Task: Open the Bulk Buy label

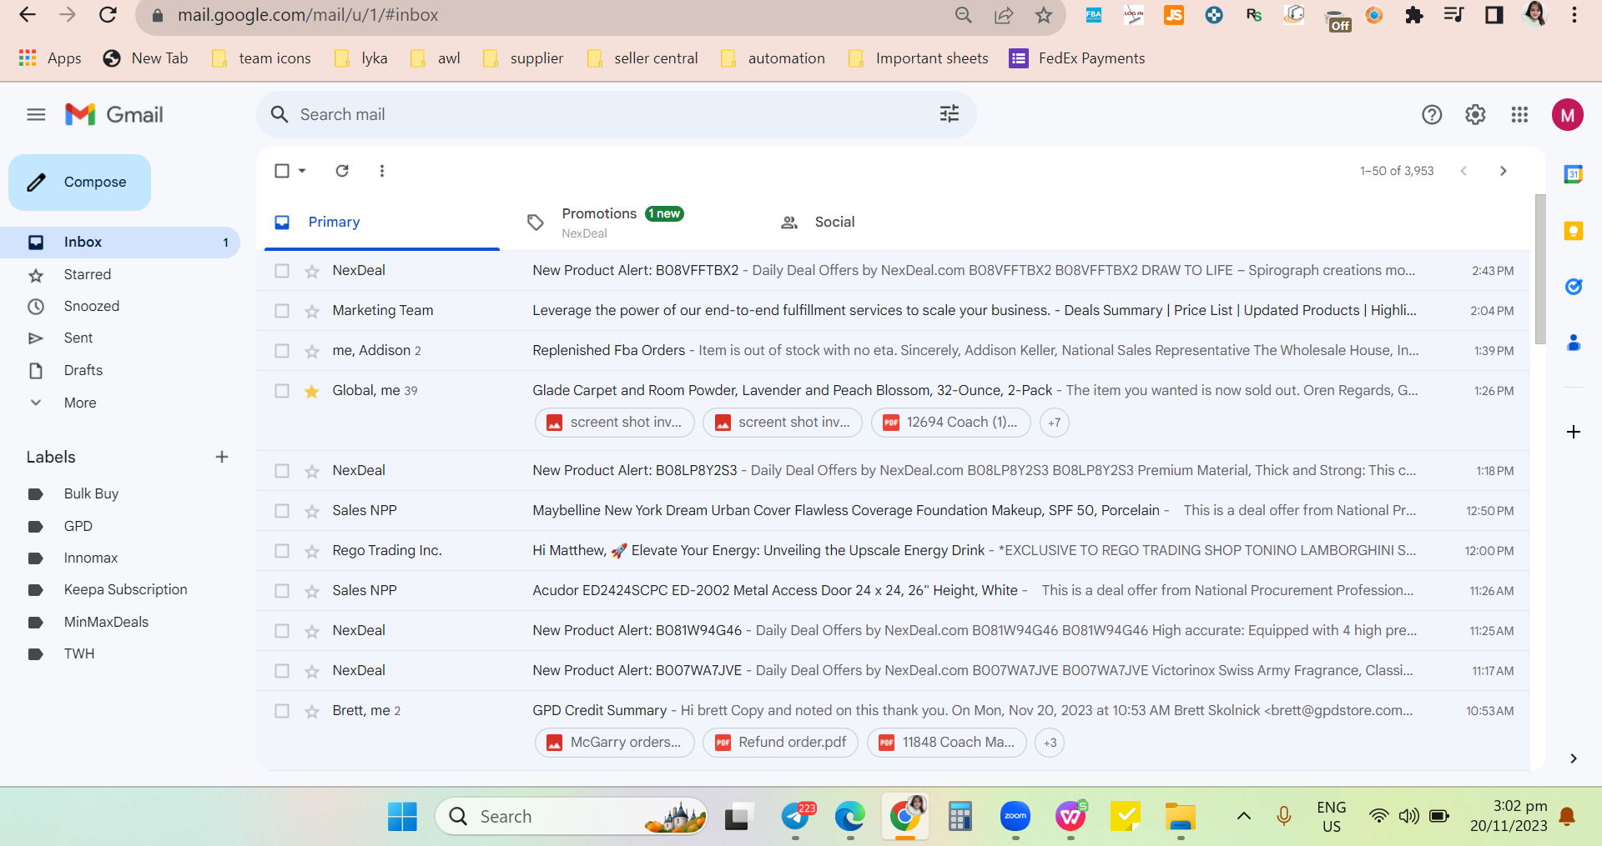Action: (91, 494)
